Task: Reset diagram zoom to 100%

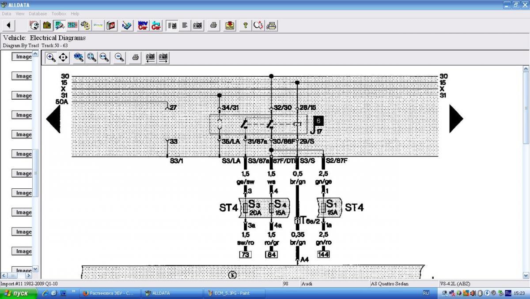Action: pos(79,57)
